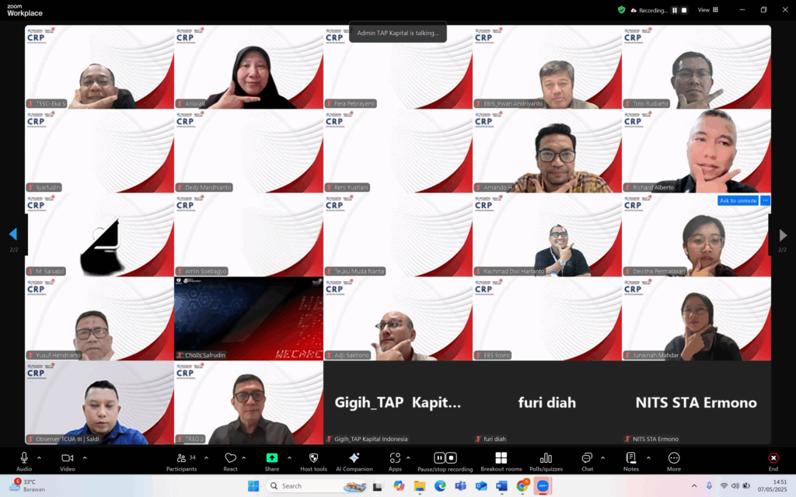Pause recording from the bottom toolbar

click(x=440, y=458)
